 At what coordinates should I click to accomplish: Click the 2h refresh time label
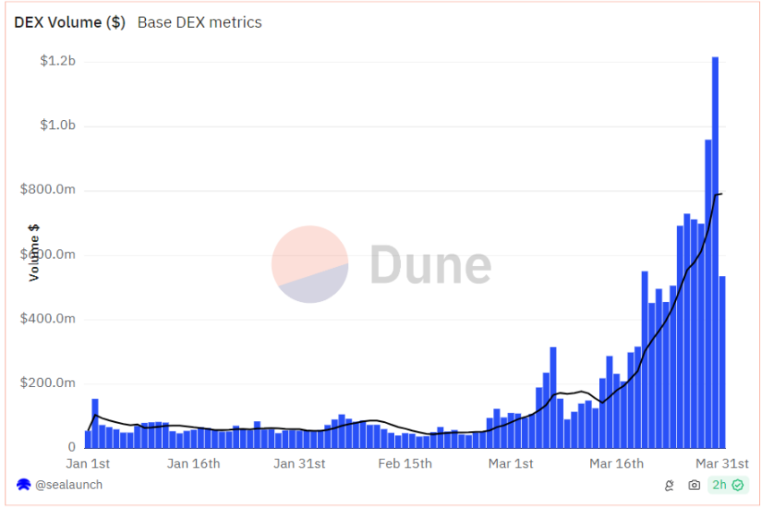click(x=719, y=485)
